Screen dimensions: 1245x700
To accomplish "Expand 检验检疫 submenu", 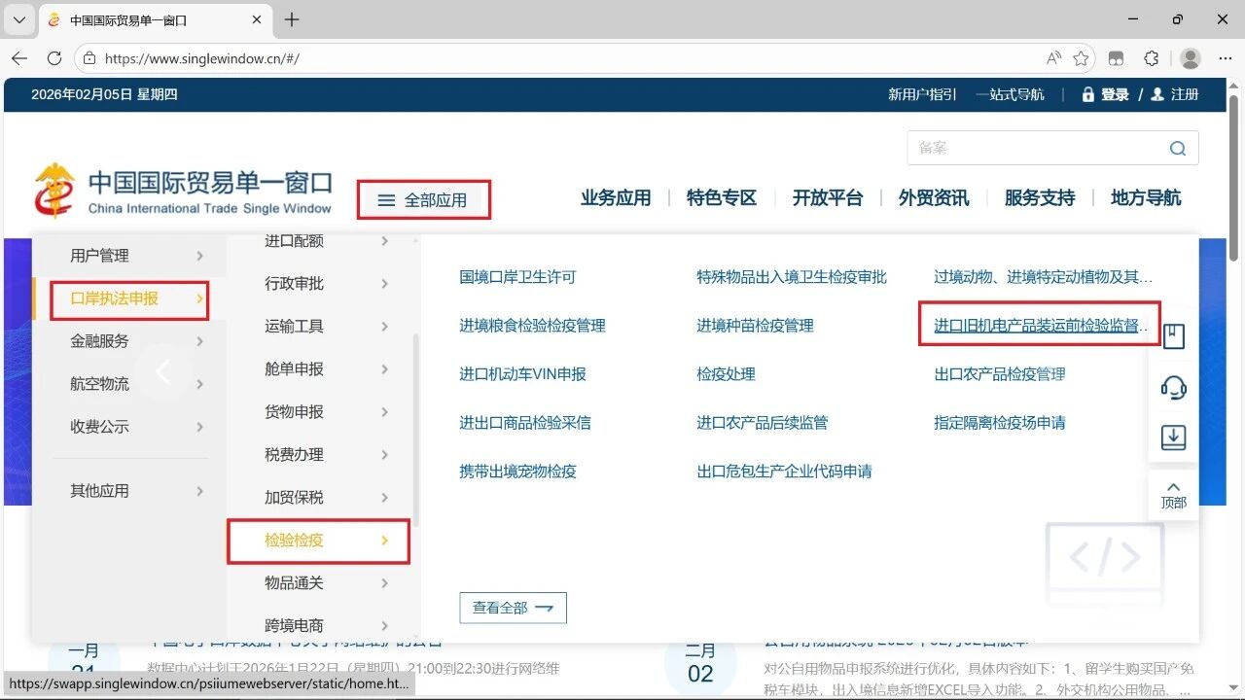I will (x=318, y=541).
